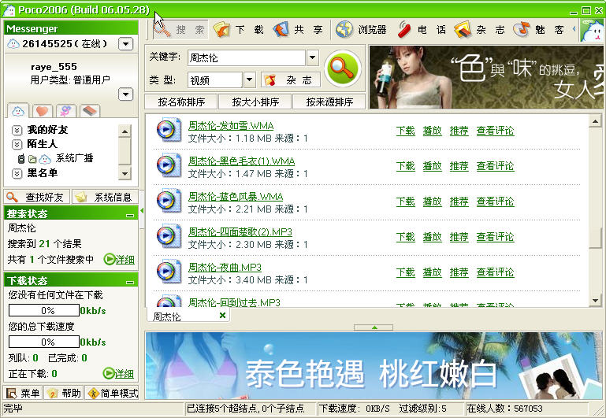Click 播放 for 周杰伦-夜曲.MP3

pos(432,272)
